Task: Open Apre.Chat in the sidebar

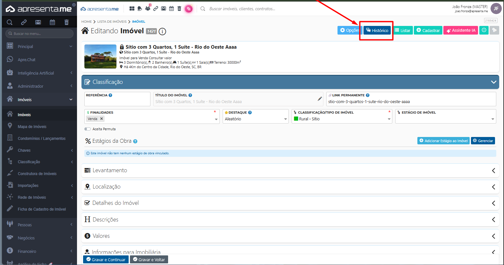Action: pyautogui.click(x=39, y=60)
